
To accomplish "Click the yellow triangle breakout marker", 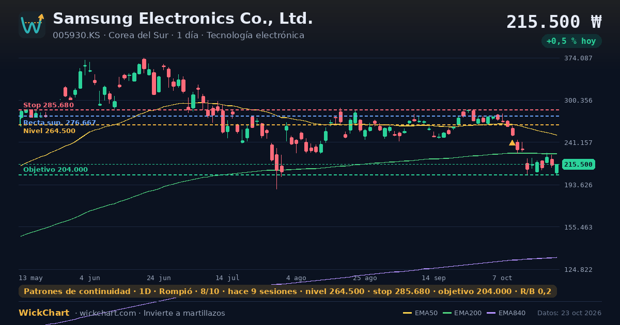I will [x=512, y=143].
